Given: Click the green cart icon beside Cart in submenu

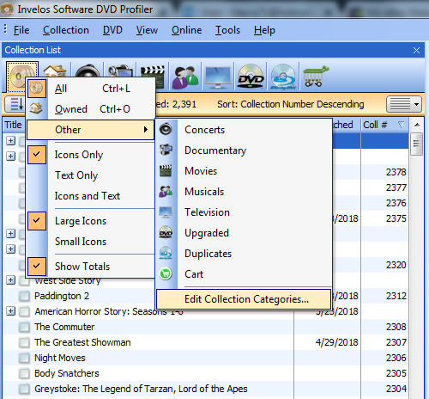Looking at the screenshot, I should pos(166,273).
